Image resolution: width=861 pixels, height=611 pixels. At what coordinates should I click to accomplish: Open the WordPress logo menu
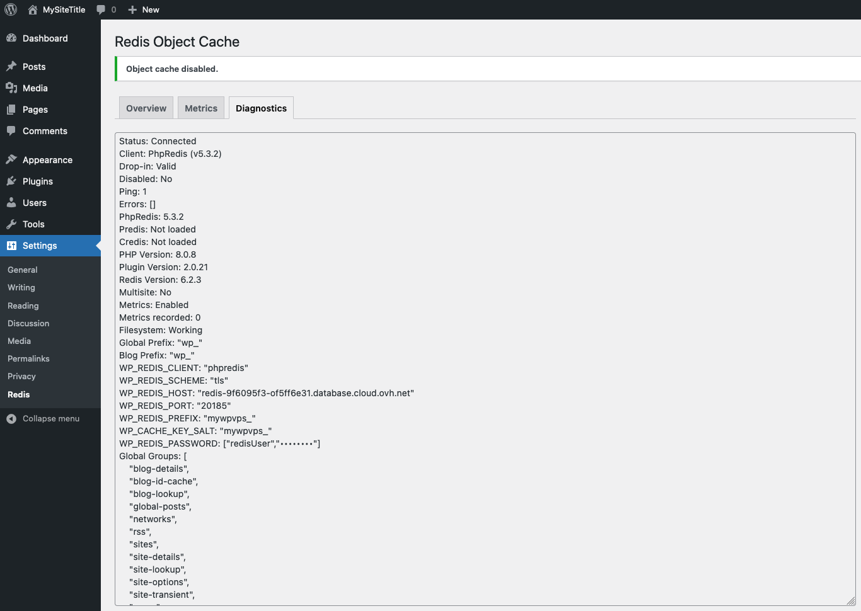tap(10, 9)
